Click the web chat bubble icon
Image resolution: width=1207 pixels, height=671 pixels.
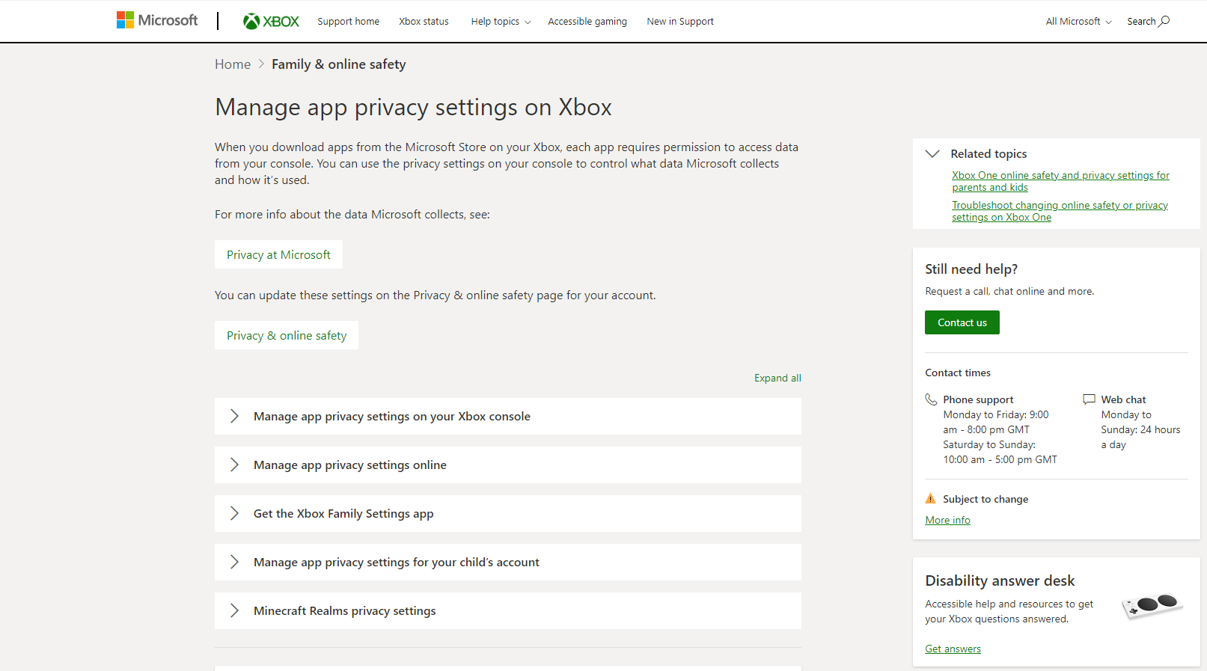[x=1089, y=399]
